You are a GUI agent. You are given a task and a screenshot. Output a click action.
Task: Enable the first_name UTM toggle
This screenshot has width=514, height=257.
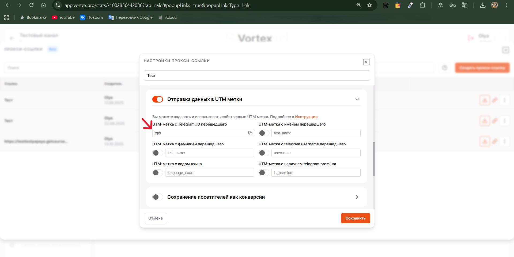click(263, 133)
